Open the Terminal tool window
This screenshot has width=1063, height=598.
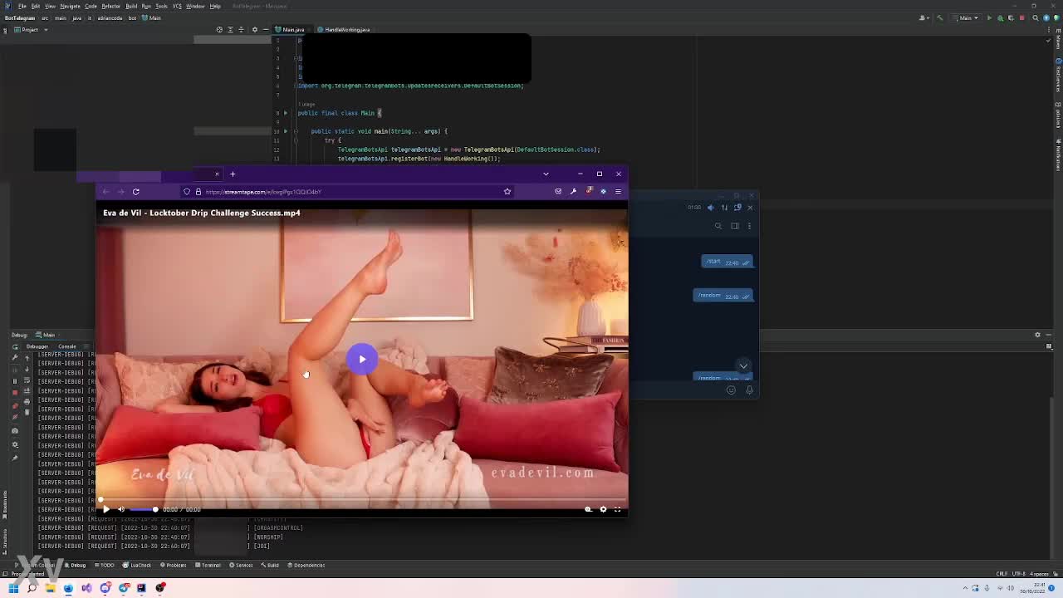(x=210, y=565)
